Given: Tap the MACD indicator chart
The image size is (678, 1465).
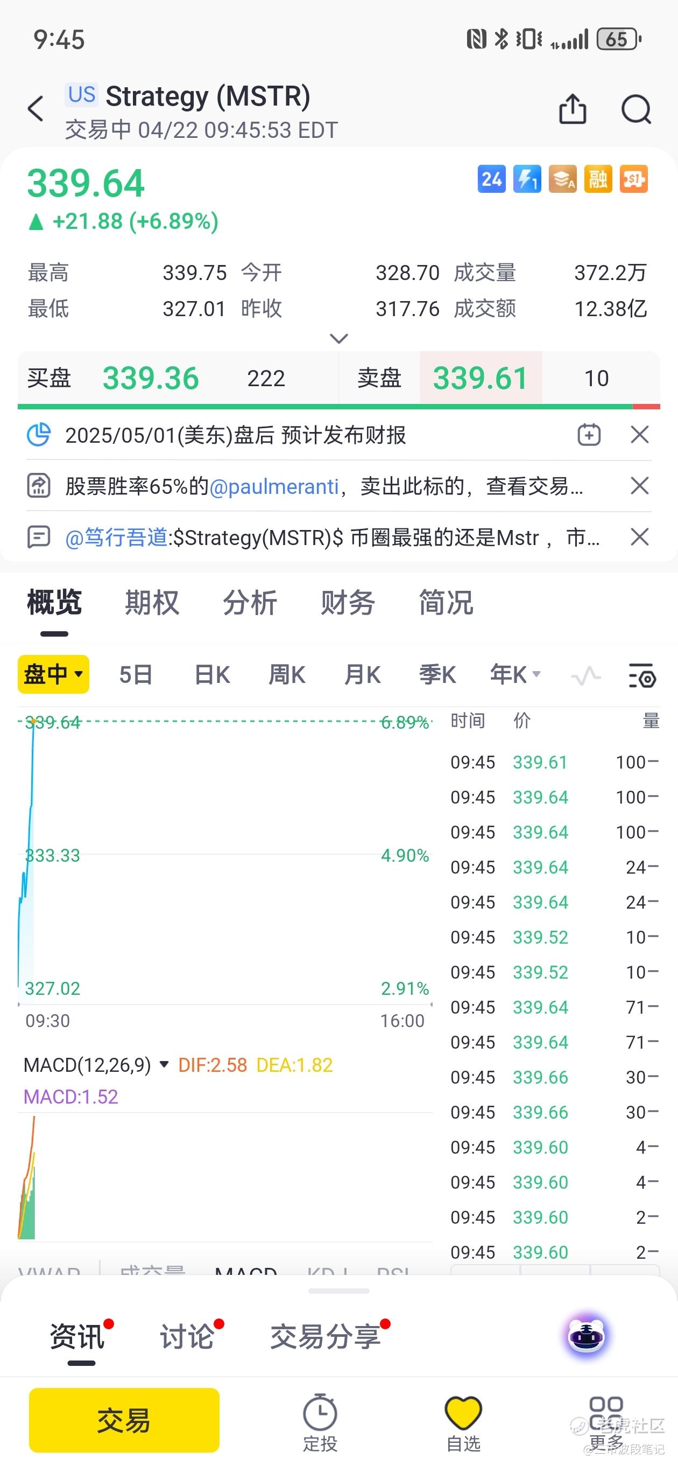Looking at the screenshot, I should click(225, 1177).
